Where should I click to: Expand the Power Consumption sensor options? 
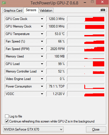(42, 86)
